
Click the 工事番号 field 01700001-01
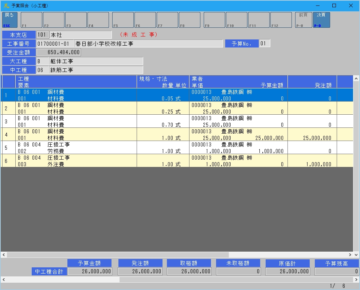click(x=55, y=44)
